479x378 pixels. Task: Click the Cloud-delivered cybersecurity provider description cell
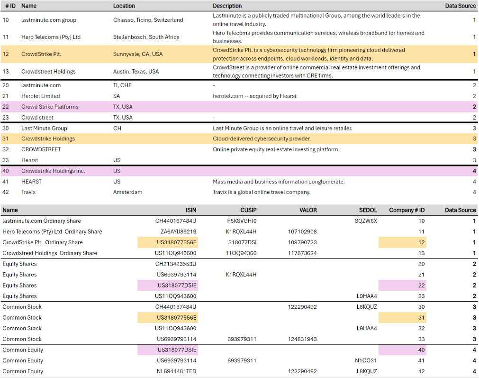262,139
